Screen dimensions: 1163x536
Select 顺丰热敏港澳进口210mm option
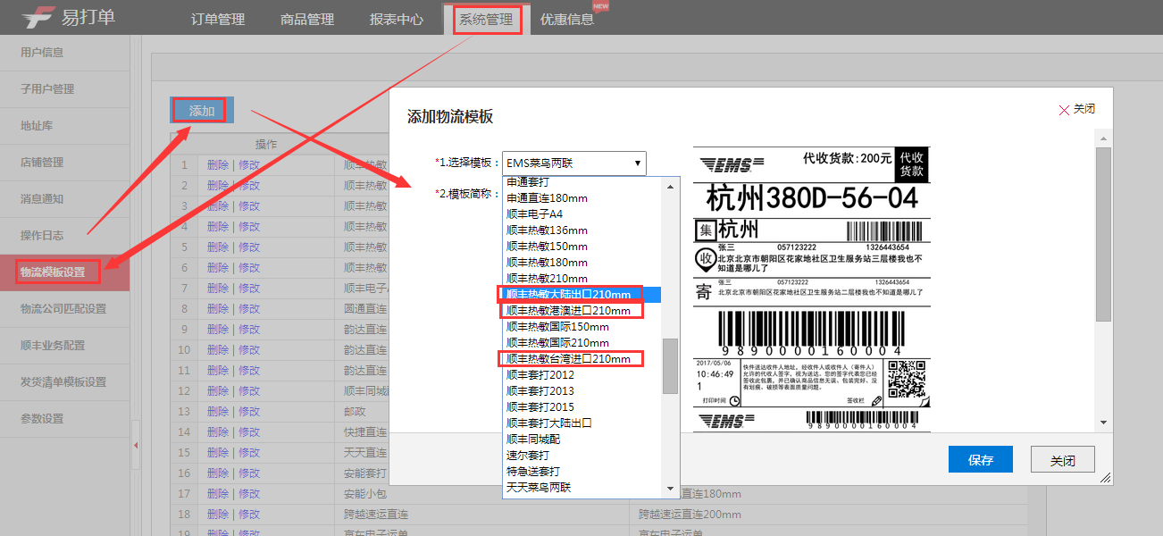[x=582, y=311]
